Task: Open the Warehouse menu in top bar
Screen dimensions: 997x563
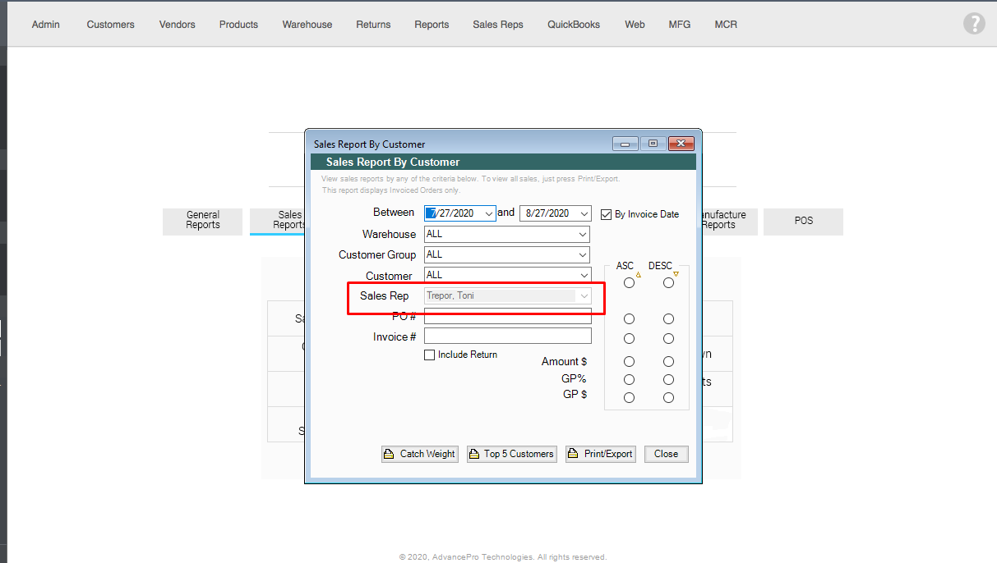Action: click(307, 25)
